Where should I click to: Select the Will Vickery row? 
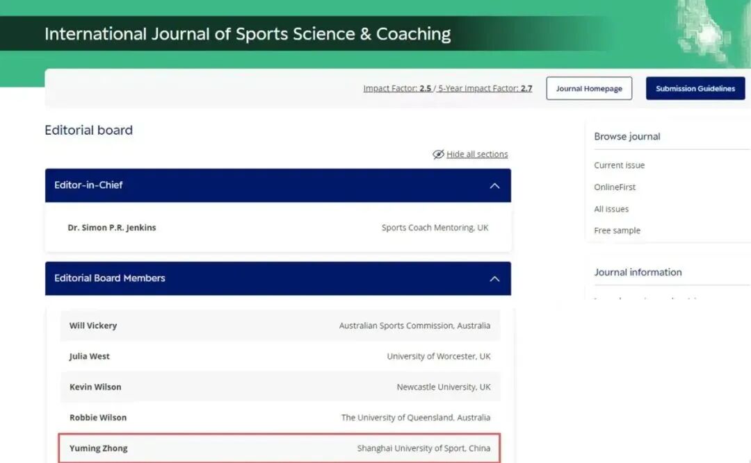pos(280,326)
